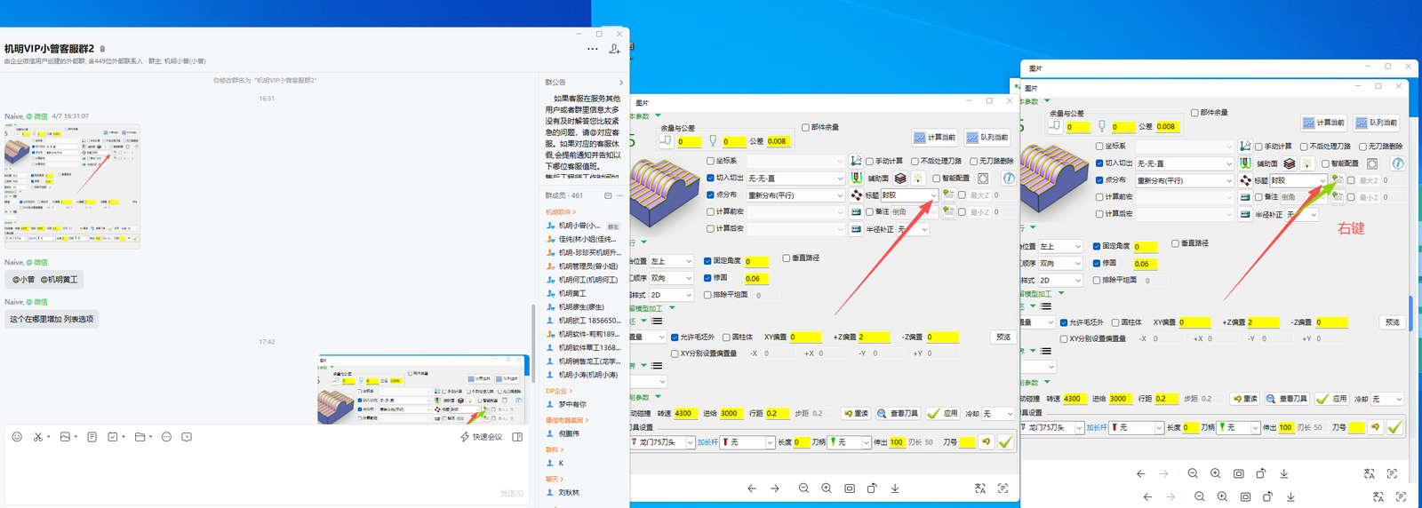Open the to-do icon dropdown arrow in chat
1422x508 pixels.
pos(123,437)
